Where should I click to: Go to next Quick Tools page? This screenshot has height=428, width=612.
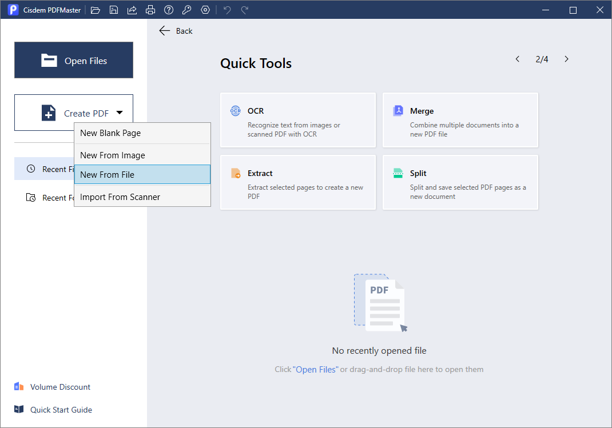(x=566, y=59)
